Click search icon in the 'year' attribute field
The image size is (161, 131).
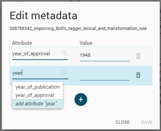click(64, 73)
